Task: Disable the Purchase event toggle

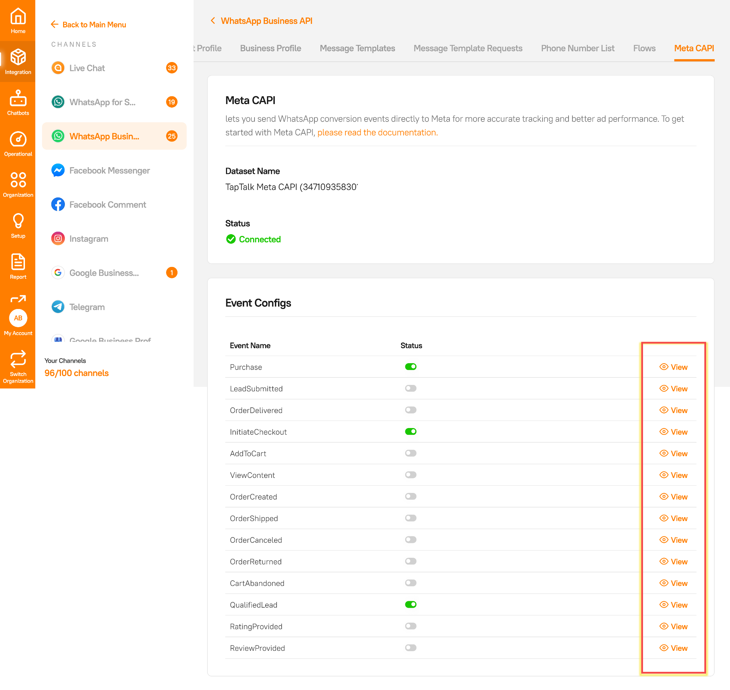Action: pyautogui.click(x=411, y=367)
